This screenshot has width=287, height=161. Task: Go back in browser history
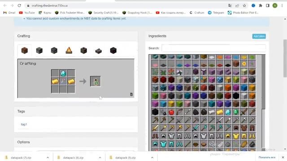point(5,6)
